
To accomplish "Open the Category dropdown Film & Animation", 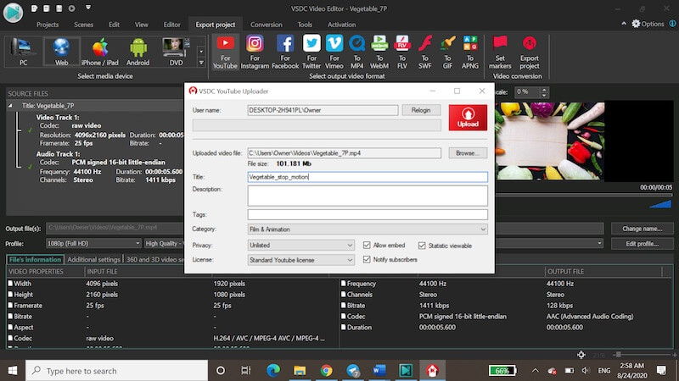I will pos(368,229).
